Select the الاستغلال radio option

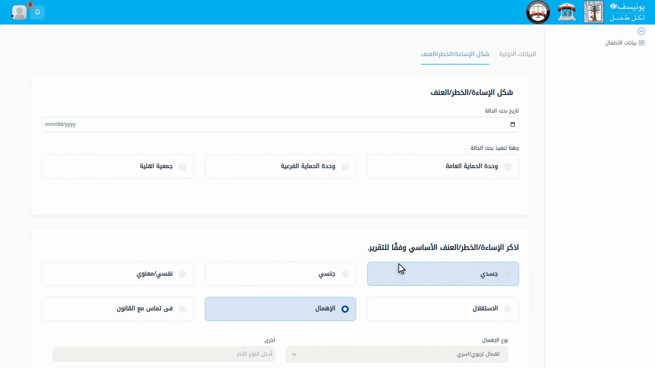pos(508,309)
